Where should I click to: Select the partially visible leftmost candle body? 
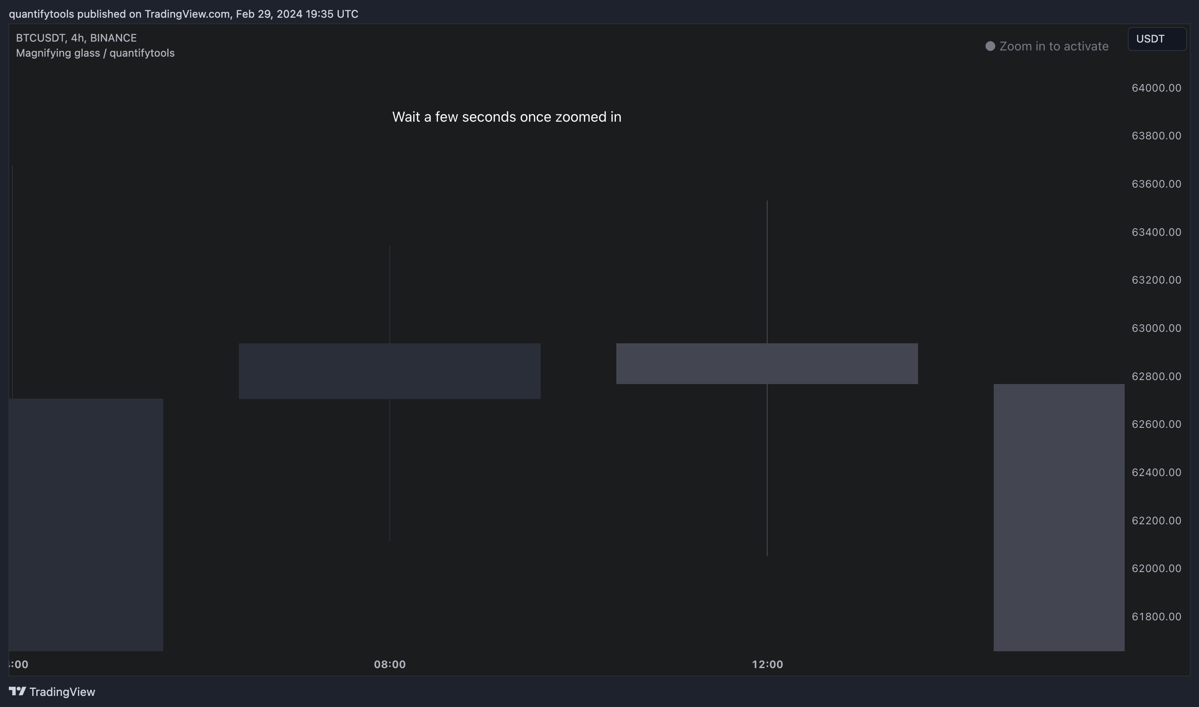(86, 525)
